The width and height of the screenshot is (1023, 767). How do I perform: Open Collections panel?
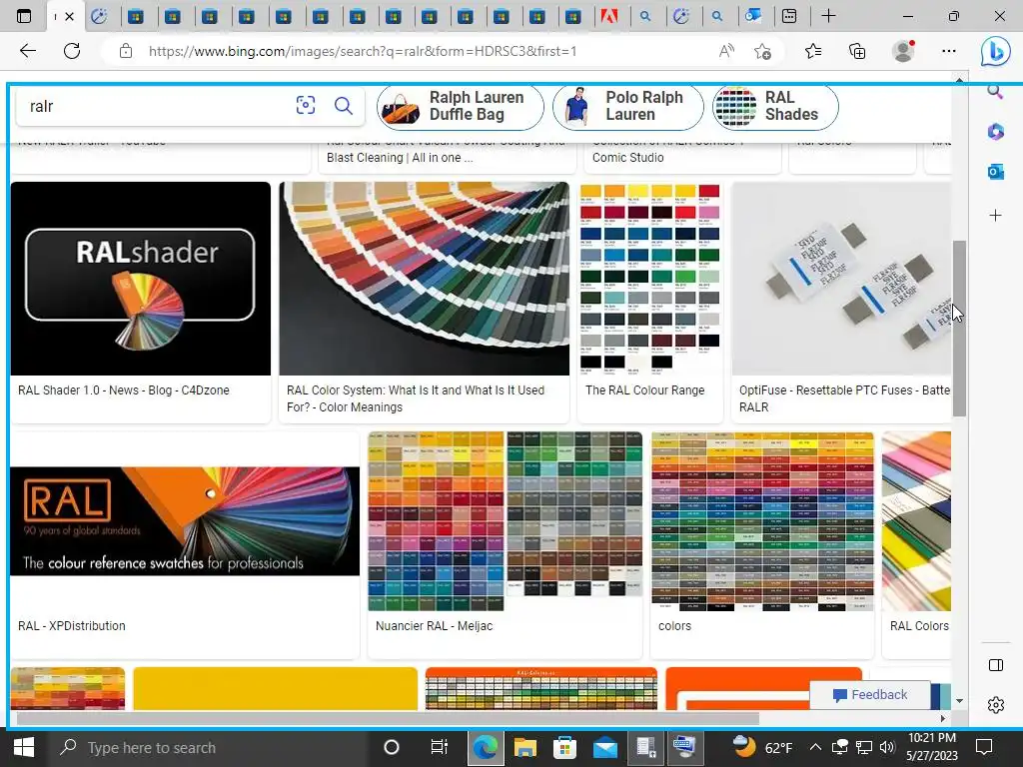(x=857, y=51)
